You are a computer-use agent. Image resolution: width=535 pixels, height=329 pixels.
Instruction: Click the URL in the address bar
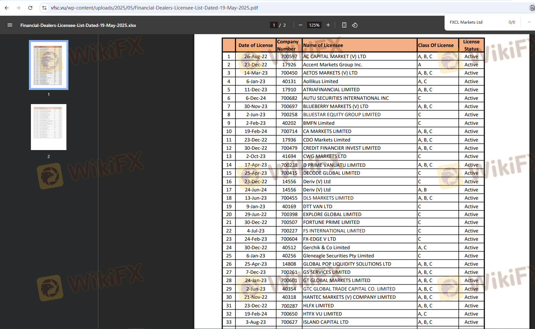pos(154,8)
